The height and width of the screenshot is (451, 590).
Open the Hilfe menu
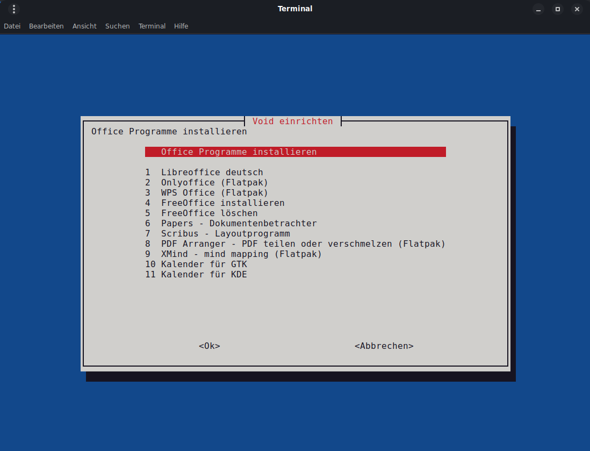tap(181, 26)
